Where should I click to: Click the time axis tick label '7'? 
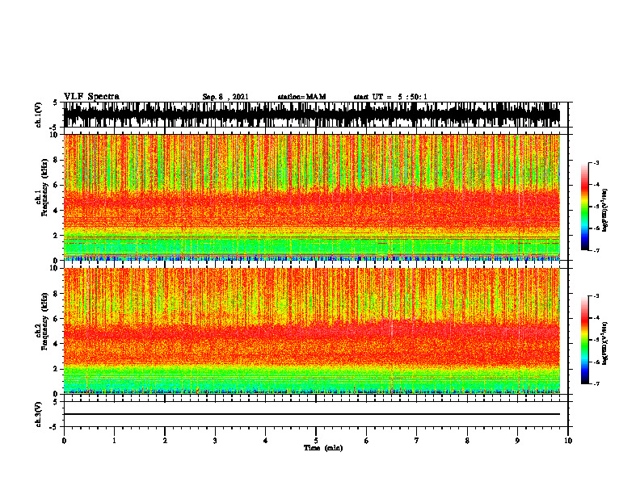click(417, 441)
